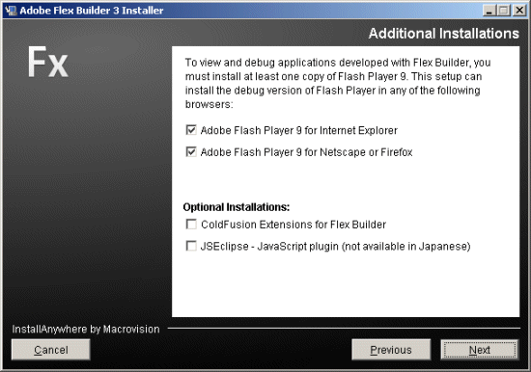Viewport: 531px width, 372px height.
Task: Click the installer icon in title bar
Action: [x=11, y=11]
